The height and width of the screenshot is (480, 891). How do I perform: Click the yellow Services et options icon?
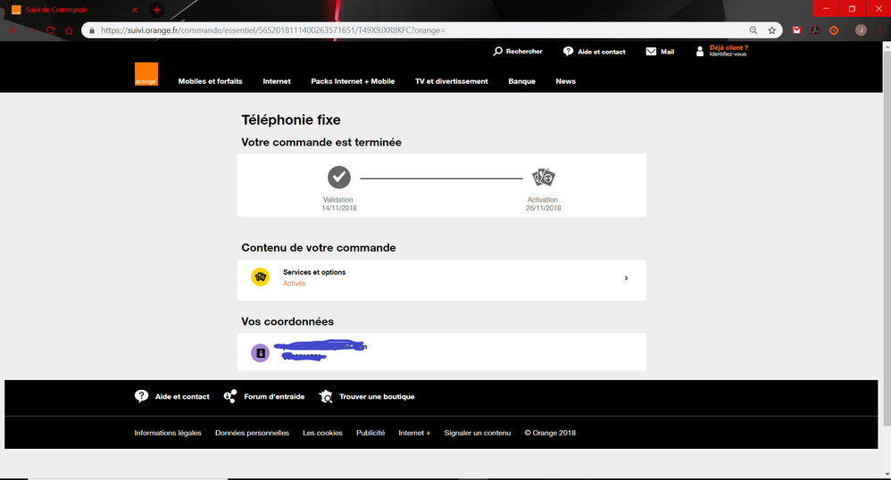point(261,277)
